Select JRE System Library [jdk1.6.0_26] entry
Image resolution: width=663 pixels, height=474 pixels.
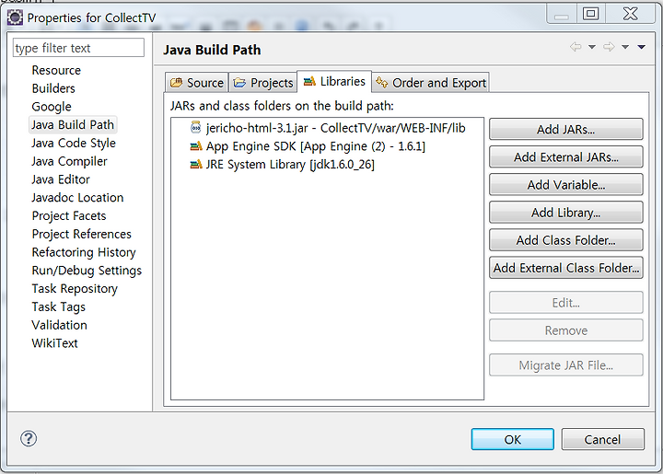pos(282,165)
